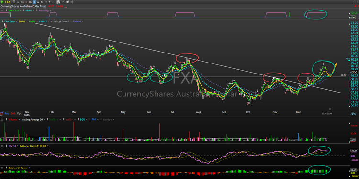Open the time frame dropdown after Q
The width and height of the screenshot is (359, 179).
[x=49, y=2]
